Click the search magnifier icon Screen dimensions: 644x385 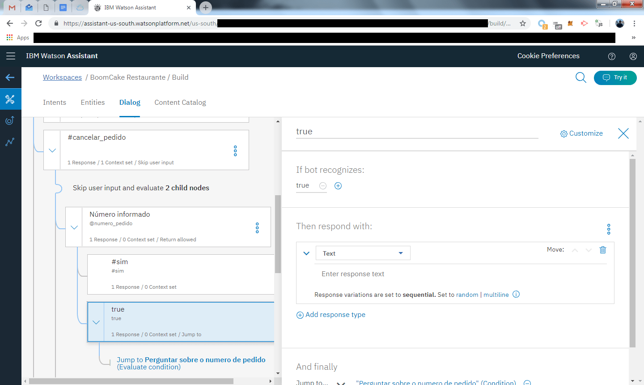tap(580, 77)
